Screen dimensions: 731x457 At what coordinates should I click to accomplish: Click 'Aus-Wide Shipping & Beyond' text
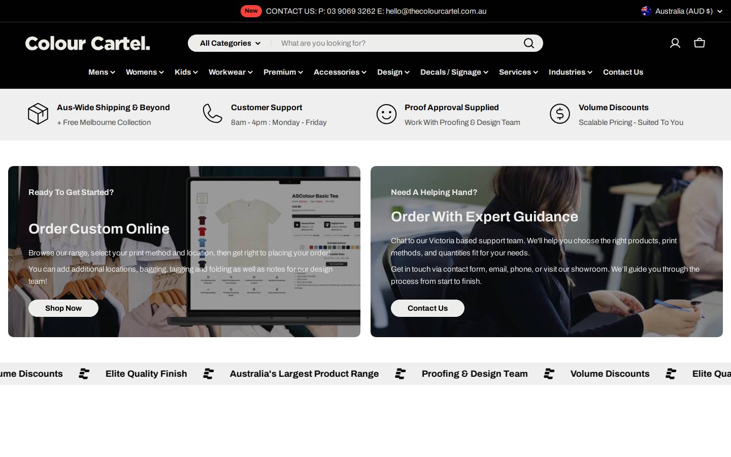click(113, 108)
